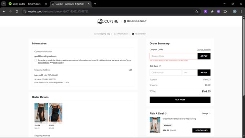This screenshot has width=245, height=138.
Task: Reload the Cupshe checkout page
Action: click(x=17, y=11)
